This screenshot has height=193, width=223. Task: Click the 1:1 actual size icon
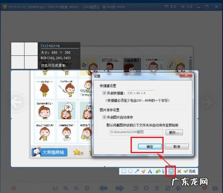tap(55, 188)
